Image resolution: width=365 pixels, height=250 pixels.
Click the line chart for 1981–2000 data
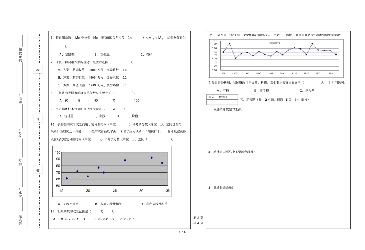pos(277,58)
